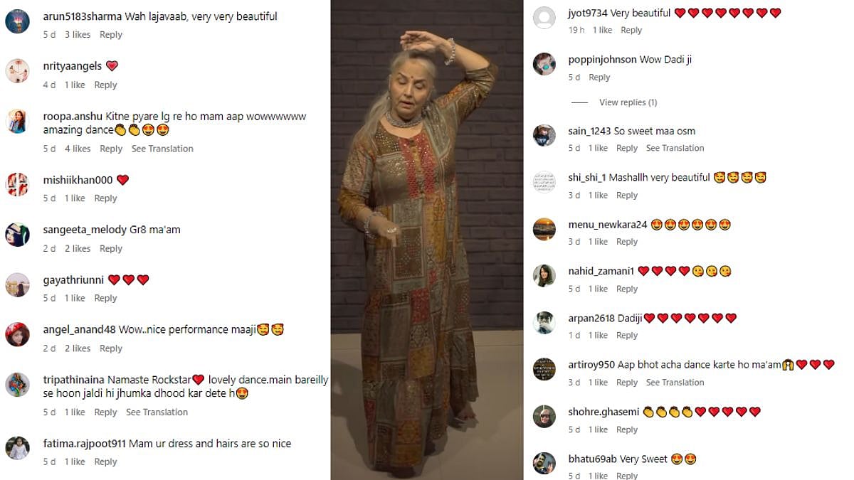Open poppinjohnson's profile avatar

[544, 64]
